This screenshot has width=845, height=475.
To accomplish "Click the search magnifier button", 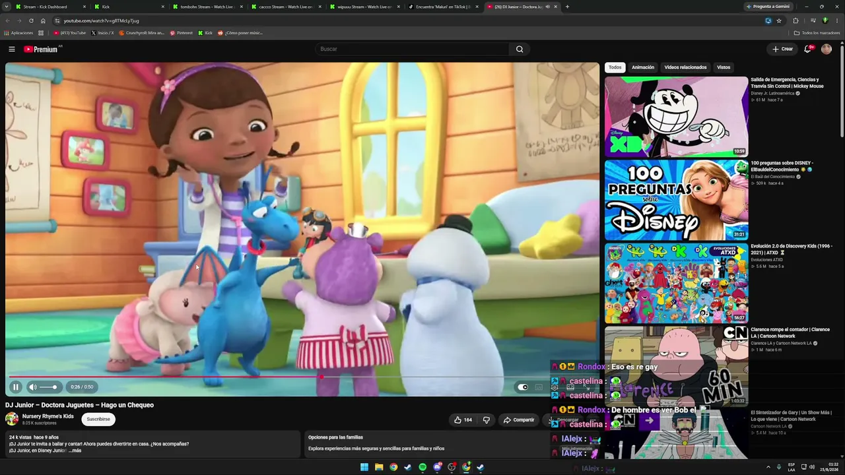I will (520, 49).
